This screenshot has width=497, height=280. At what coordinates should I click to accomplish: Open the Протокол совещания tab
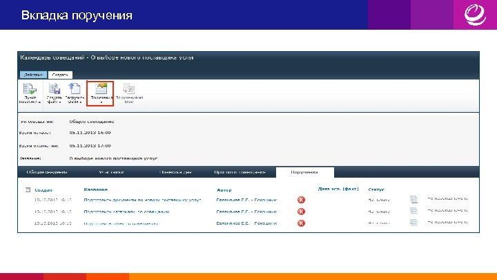pyautogui.click(x=240, y=172)
